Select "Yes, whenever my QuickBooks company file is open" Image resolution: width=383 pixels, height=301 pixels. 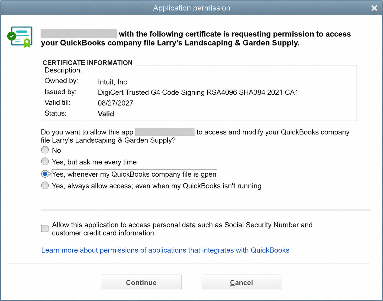coord(45,174)
